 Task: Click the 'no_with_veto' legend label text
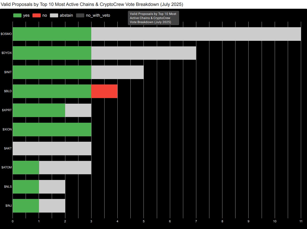pos(98,15)
